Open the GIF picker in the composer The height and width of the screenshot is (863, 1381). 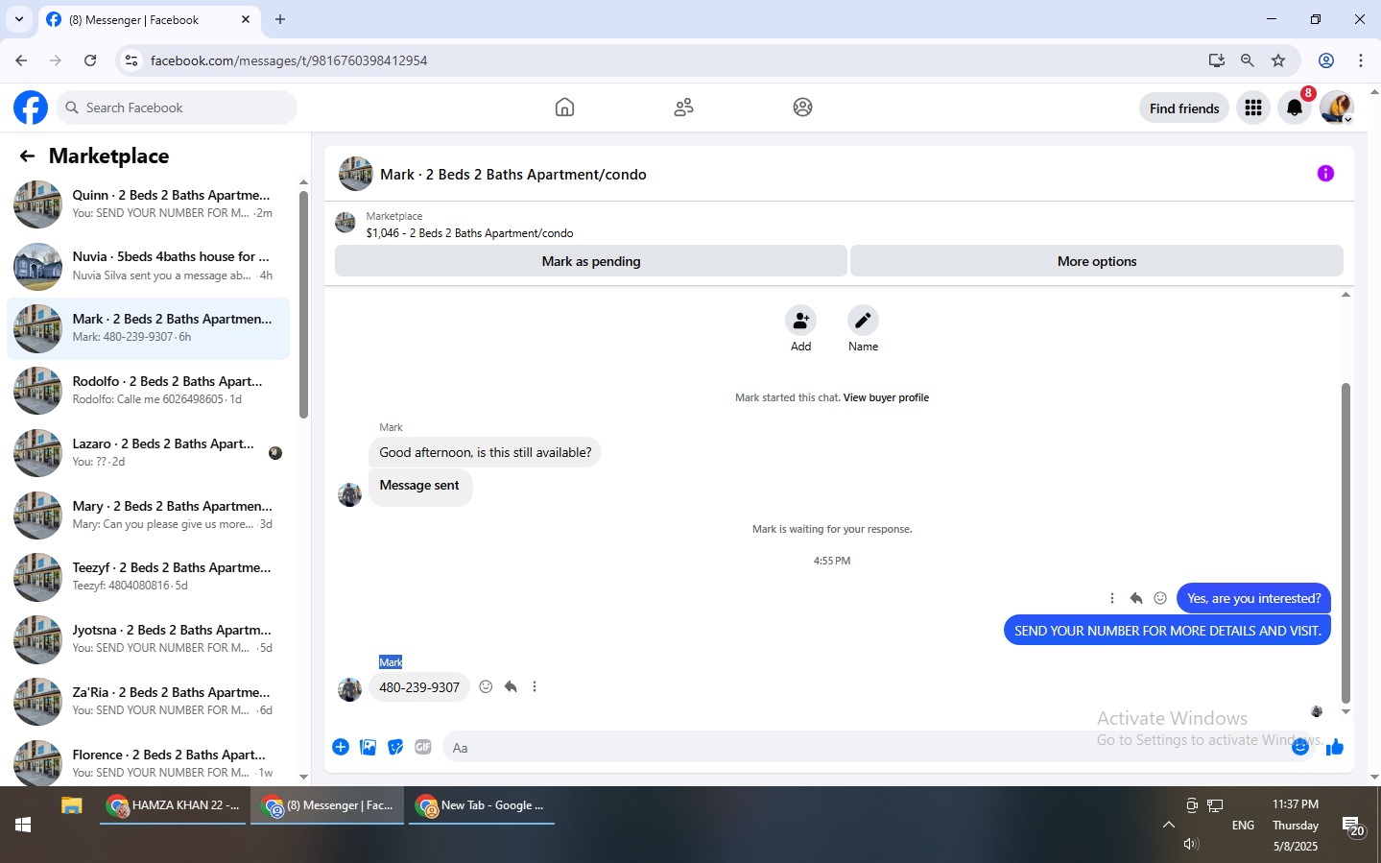pos(423,747)
